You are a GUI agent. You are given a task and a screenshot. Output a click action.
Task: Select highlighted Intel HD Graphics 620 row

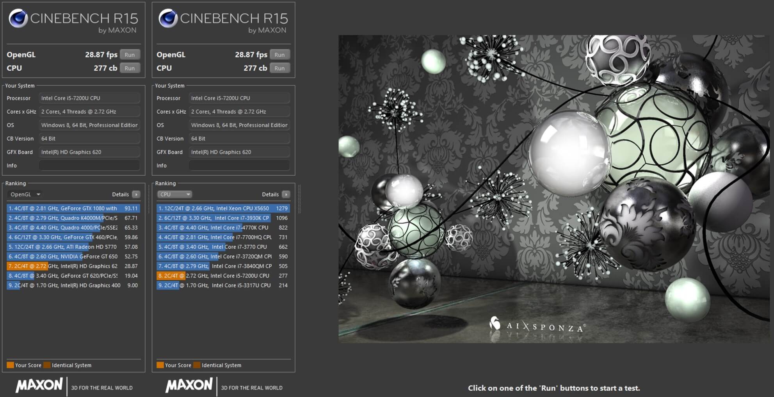tap(73, 266)
